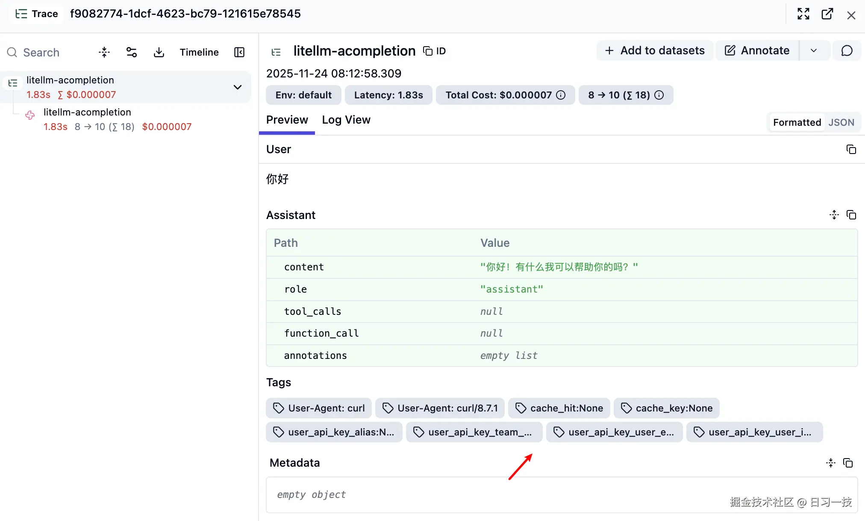865x521 pixels.
Task: Collapse the left sidebar panel
Action: (239, 52)
